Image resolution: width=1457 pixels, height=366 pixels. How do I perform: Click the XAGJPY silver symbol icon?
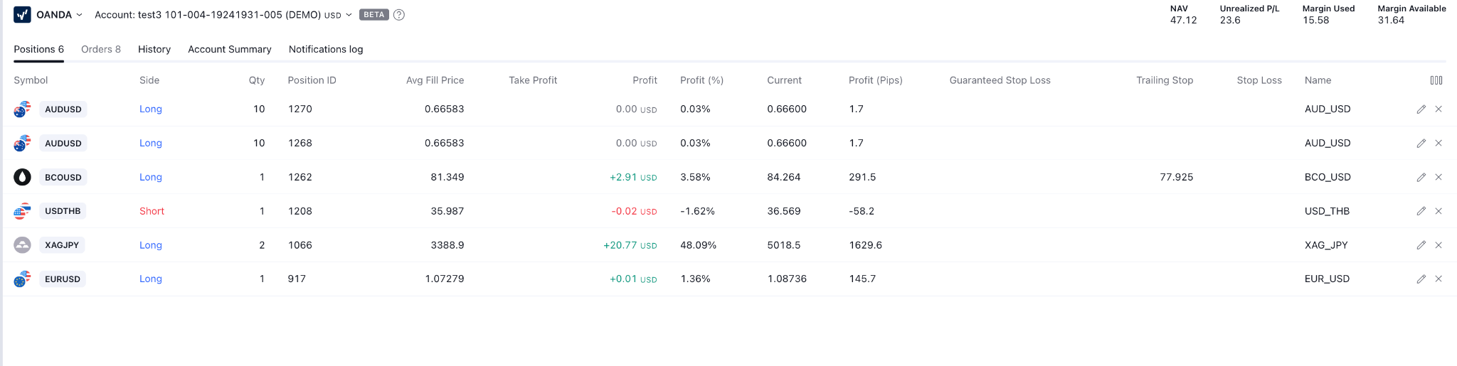22,245
